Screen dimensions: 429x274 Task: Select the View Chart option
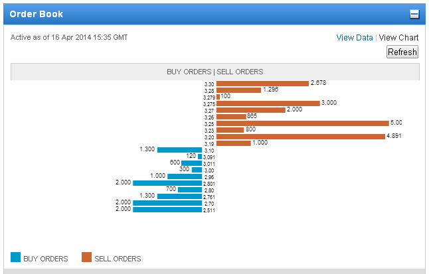[x=398, y=37]
